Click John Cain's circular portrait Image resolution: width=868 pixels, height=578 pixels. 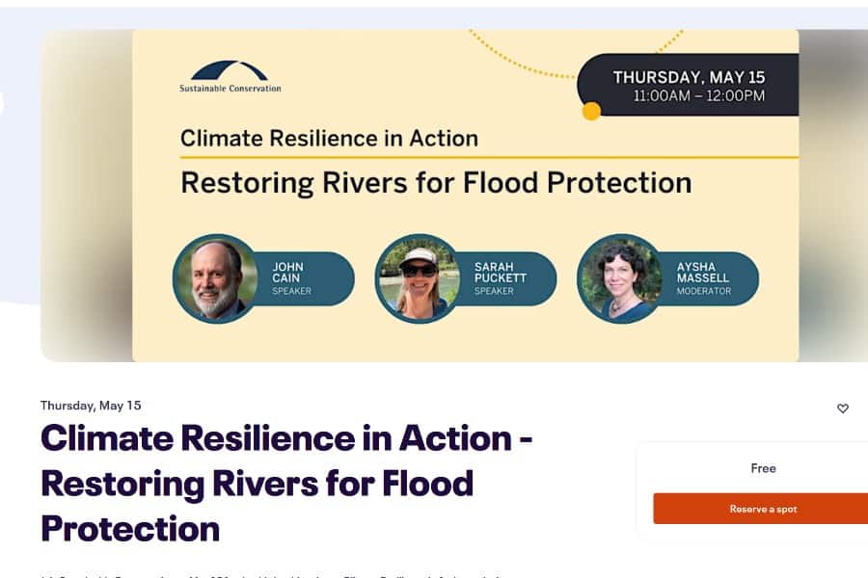click(215, 278)
